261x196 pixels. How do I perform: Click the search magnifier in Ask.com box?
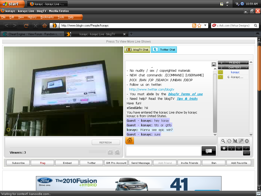click(x=256, y=26)
